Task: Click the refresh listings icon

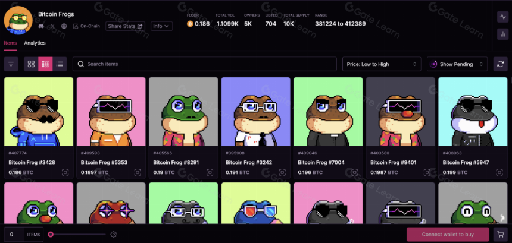Action: [500, 64]
